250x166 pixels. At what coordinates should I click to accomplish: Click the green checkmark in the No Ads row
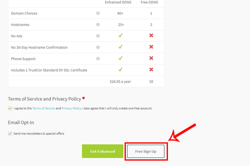pos(120,35)
